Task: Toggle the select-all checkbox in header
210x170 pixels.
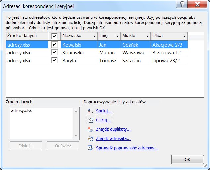Action: tap(54, 36)
